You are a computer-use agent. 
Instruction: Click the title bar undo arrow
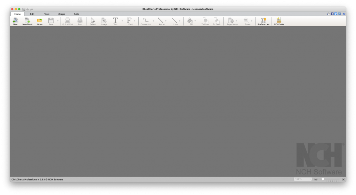pyautogui.click(x=28, y=9)
